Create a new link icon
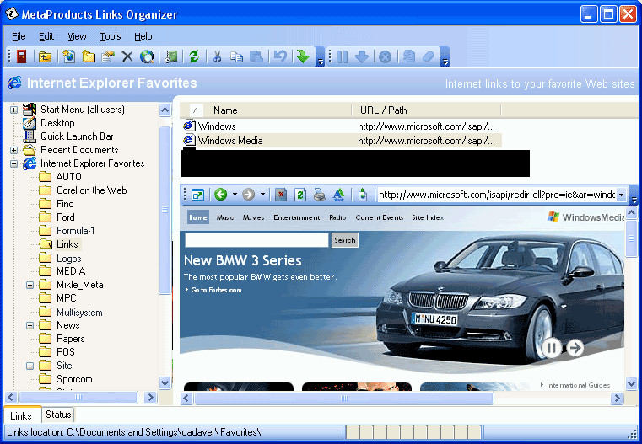Viewport: 642px width, 444px height. [x=69, y=56]
